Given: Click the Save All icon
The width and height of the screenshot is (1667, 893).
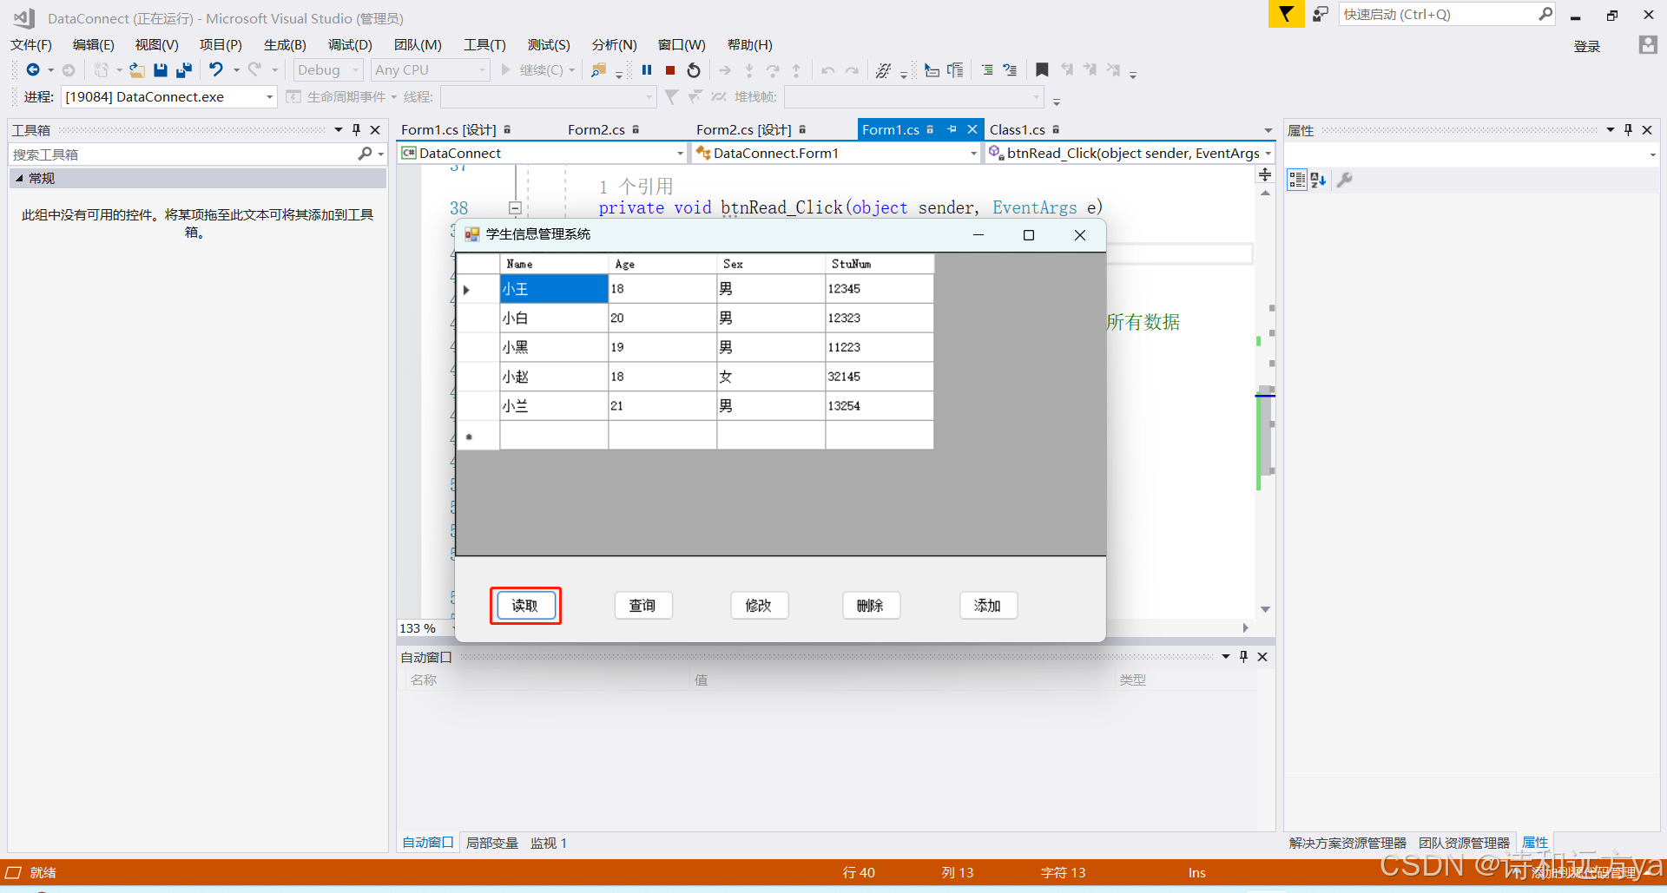Looking at the screenshot, I should (183, 70).
